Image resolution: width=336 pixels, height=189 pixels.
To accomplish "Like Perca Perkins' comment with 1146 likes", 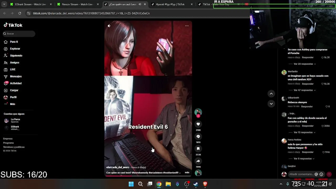I will pyautogui.click(x=324, y=152).
